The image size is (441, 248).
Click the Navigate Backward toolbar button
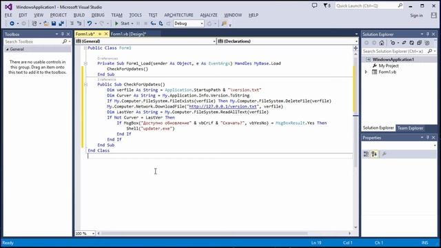[x=12, y=23]
